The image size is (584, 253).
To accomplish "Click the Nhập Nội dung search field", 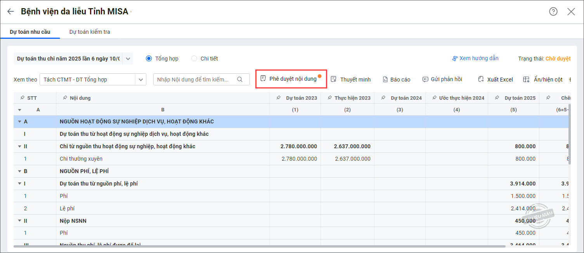I will coord(193,80).
